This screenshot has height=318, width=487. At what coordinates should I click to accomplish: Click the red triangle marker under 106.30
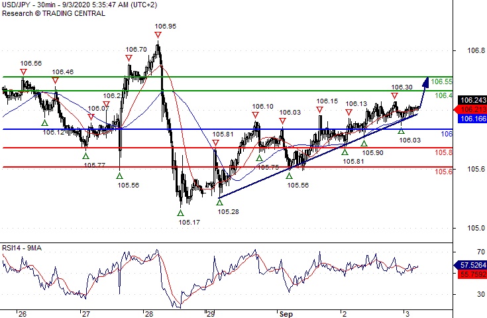394,96
